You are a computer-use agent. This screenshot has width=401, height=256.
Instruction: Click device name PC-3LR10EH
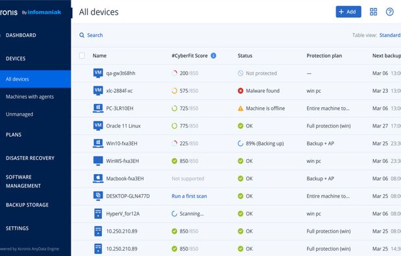pos(119,109)
